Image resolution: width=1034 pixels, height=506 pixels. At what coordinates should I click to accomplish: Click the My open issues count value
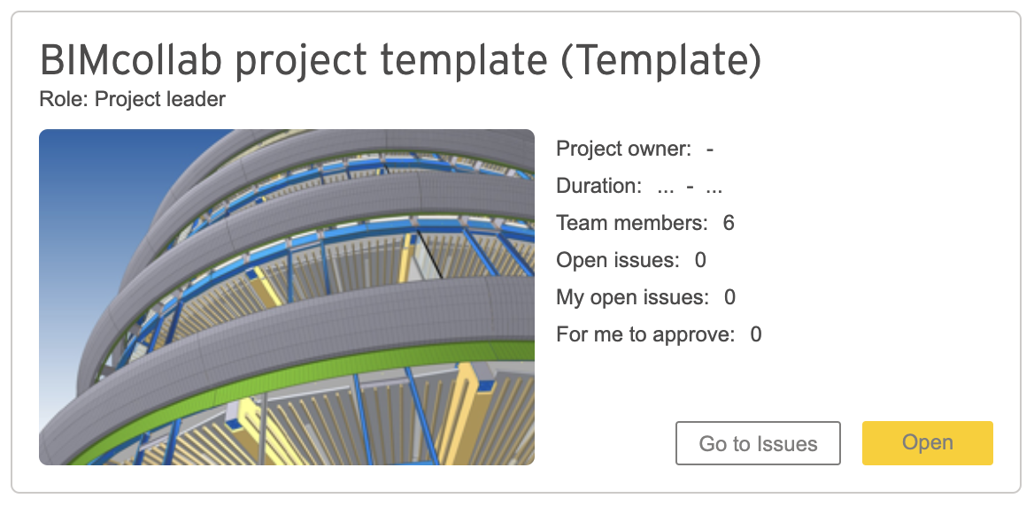[729, 297]
